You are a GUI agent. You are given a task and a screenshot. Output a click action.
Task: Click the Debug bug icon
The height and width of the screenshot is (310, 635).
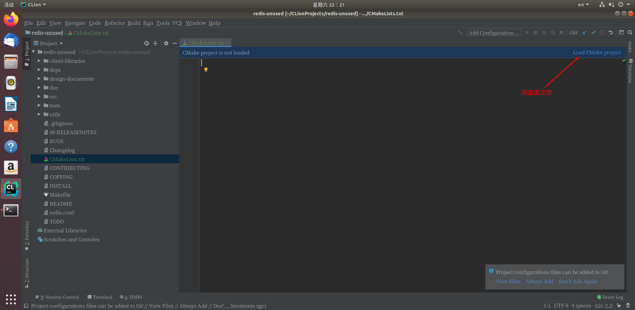click(536, 32)
